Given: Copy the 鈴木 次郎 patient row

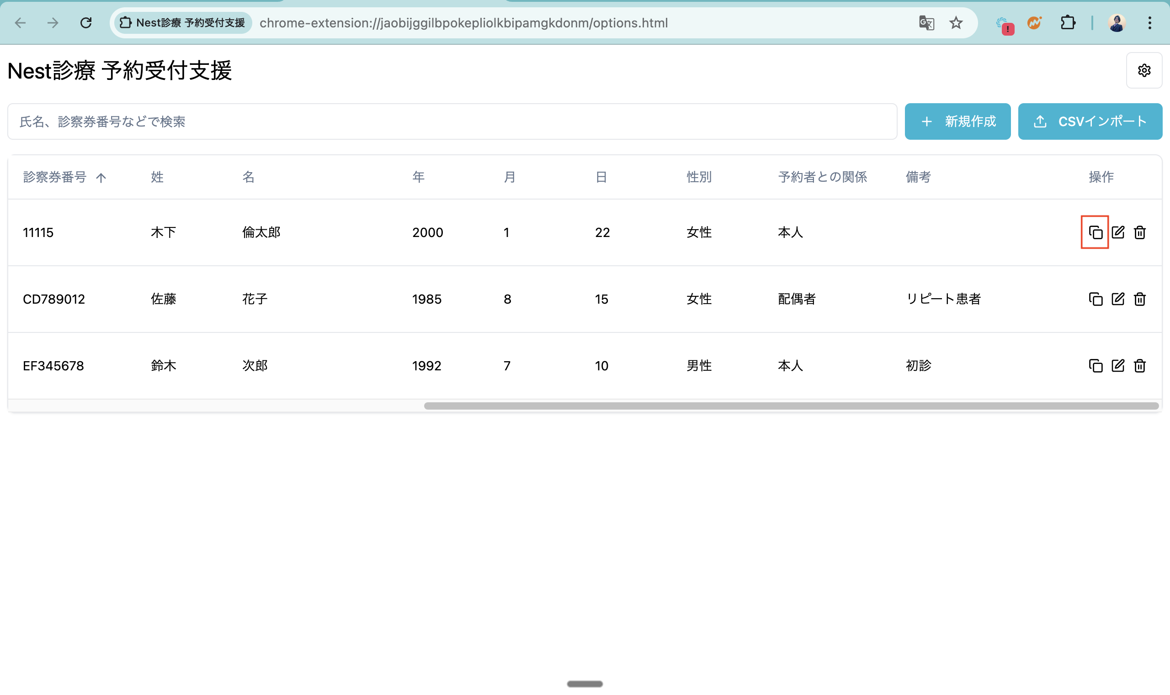Looking at the screenshot, I should (x=1095, y=365).
